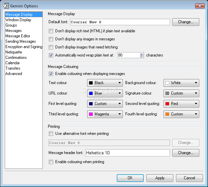Open Message Editor settings

(x=24, y=36)
